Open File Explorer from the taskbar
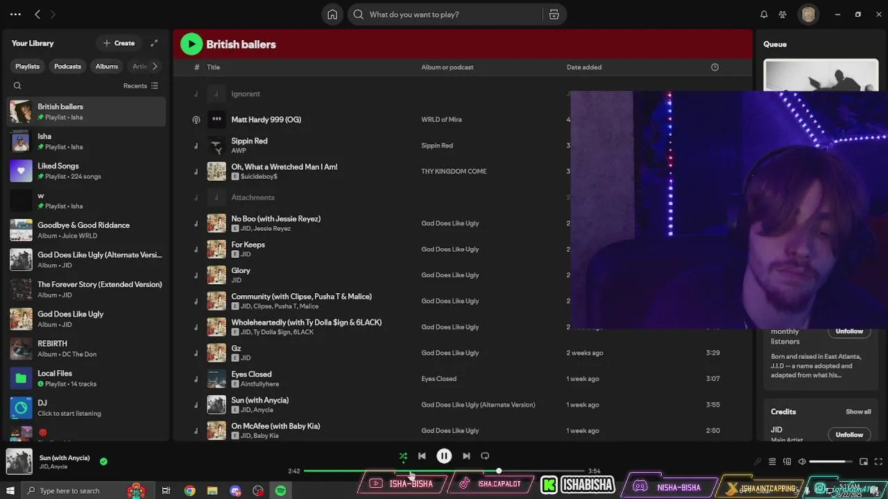 212,491
